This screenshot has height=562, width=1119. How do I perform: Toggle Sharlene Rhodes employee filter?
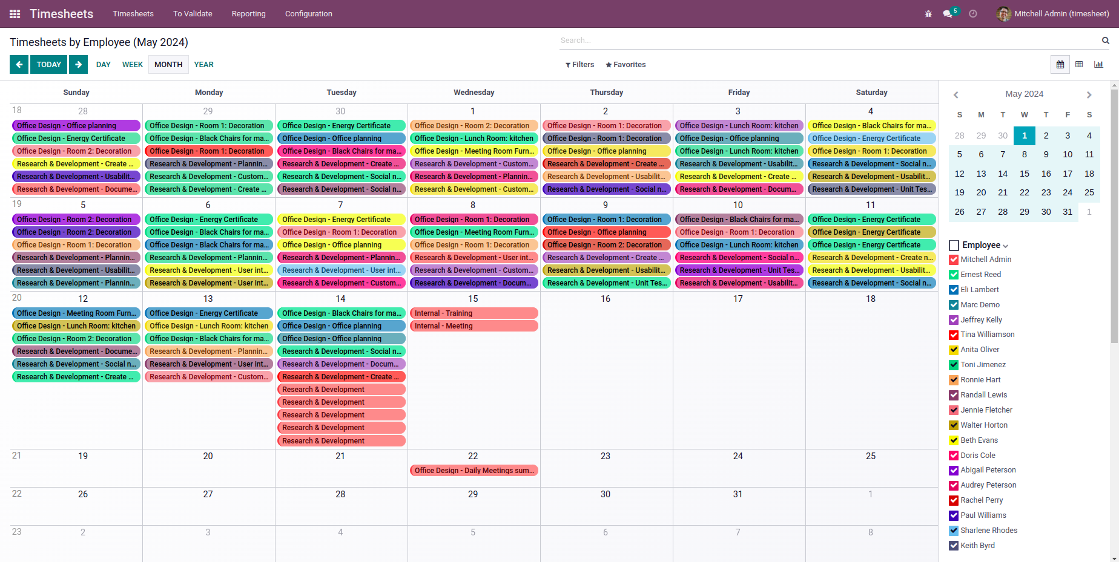pos(954,531)
